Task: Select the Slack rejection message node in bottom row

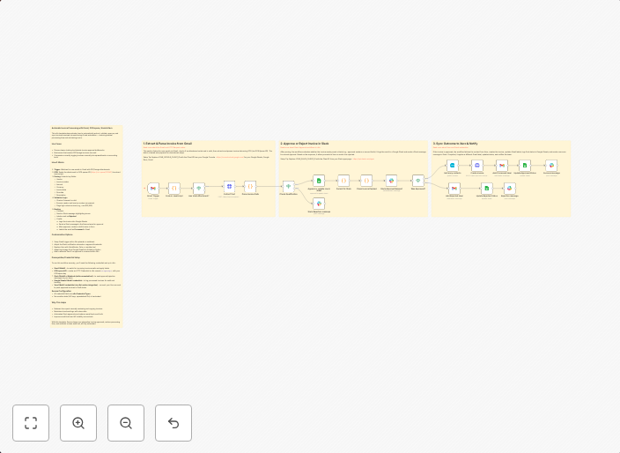Action: click(509, 189)
